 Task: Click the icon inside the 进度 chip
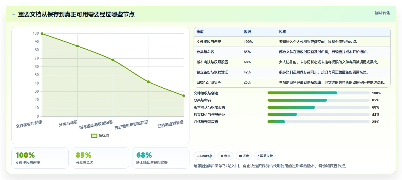(240, 156)
